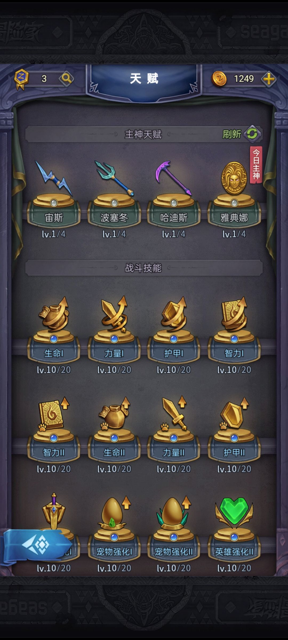Open the 英雄强化II green heart skill
288x640 pixels.
point(234,528)
